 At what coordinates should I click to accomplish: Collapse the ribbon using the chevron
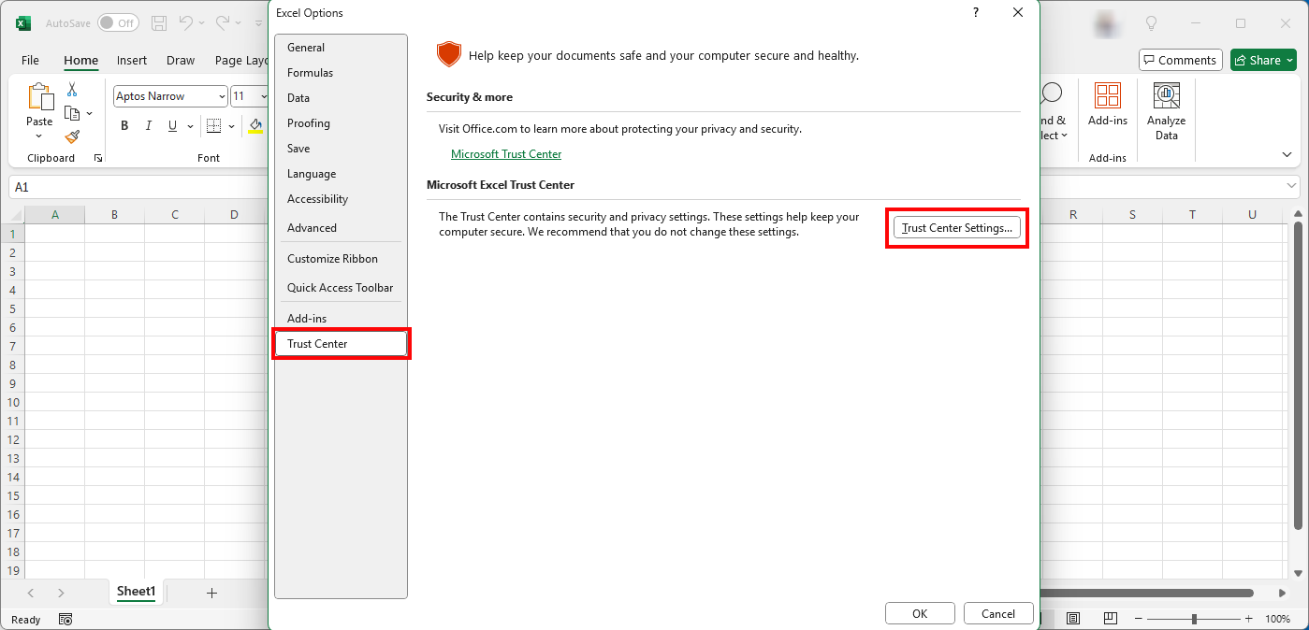(x=1287, y=154)
